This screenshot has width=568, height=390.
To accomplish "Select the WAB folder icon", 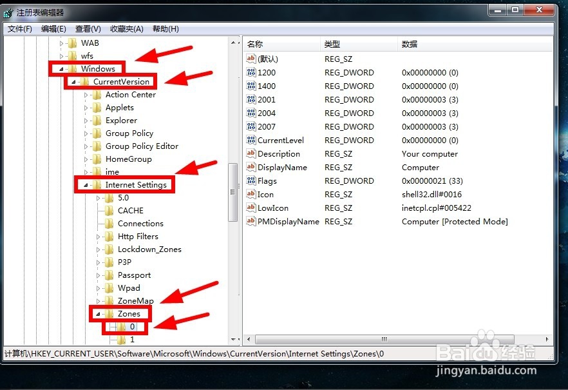I will point(72,43).
